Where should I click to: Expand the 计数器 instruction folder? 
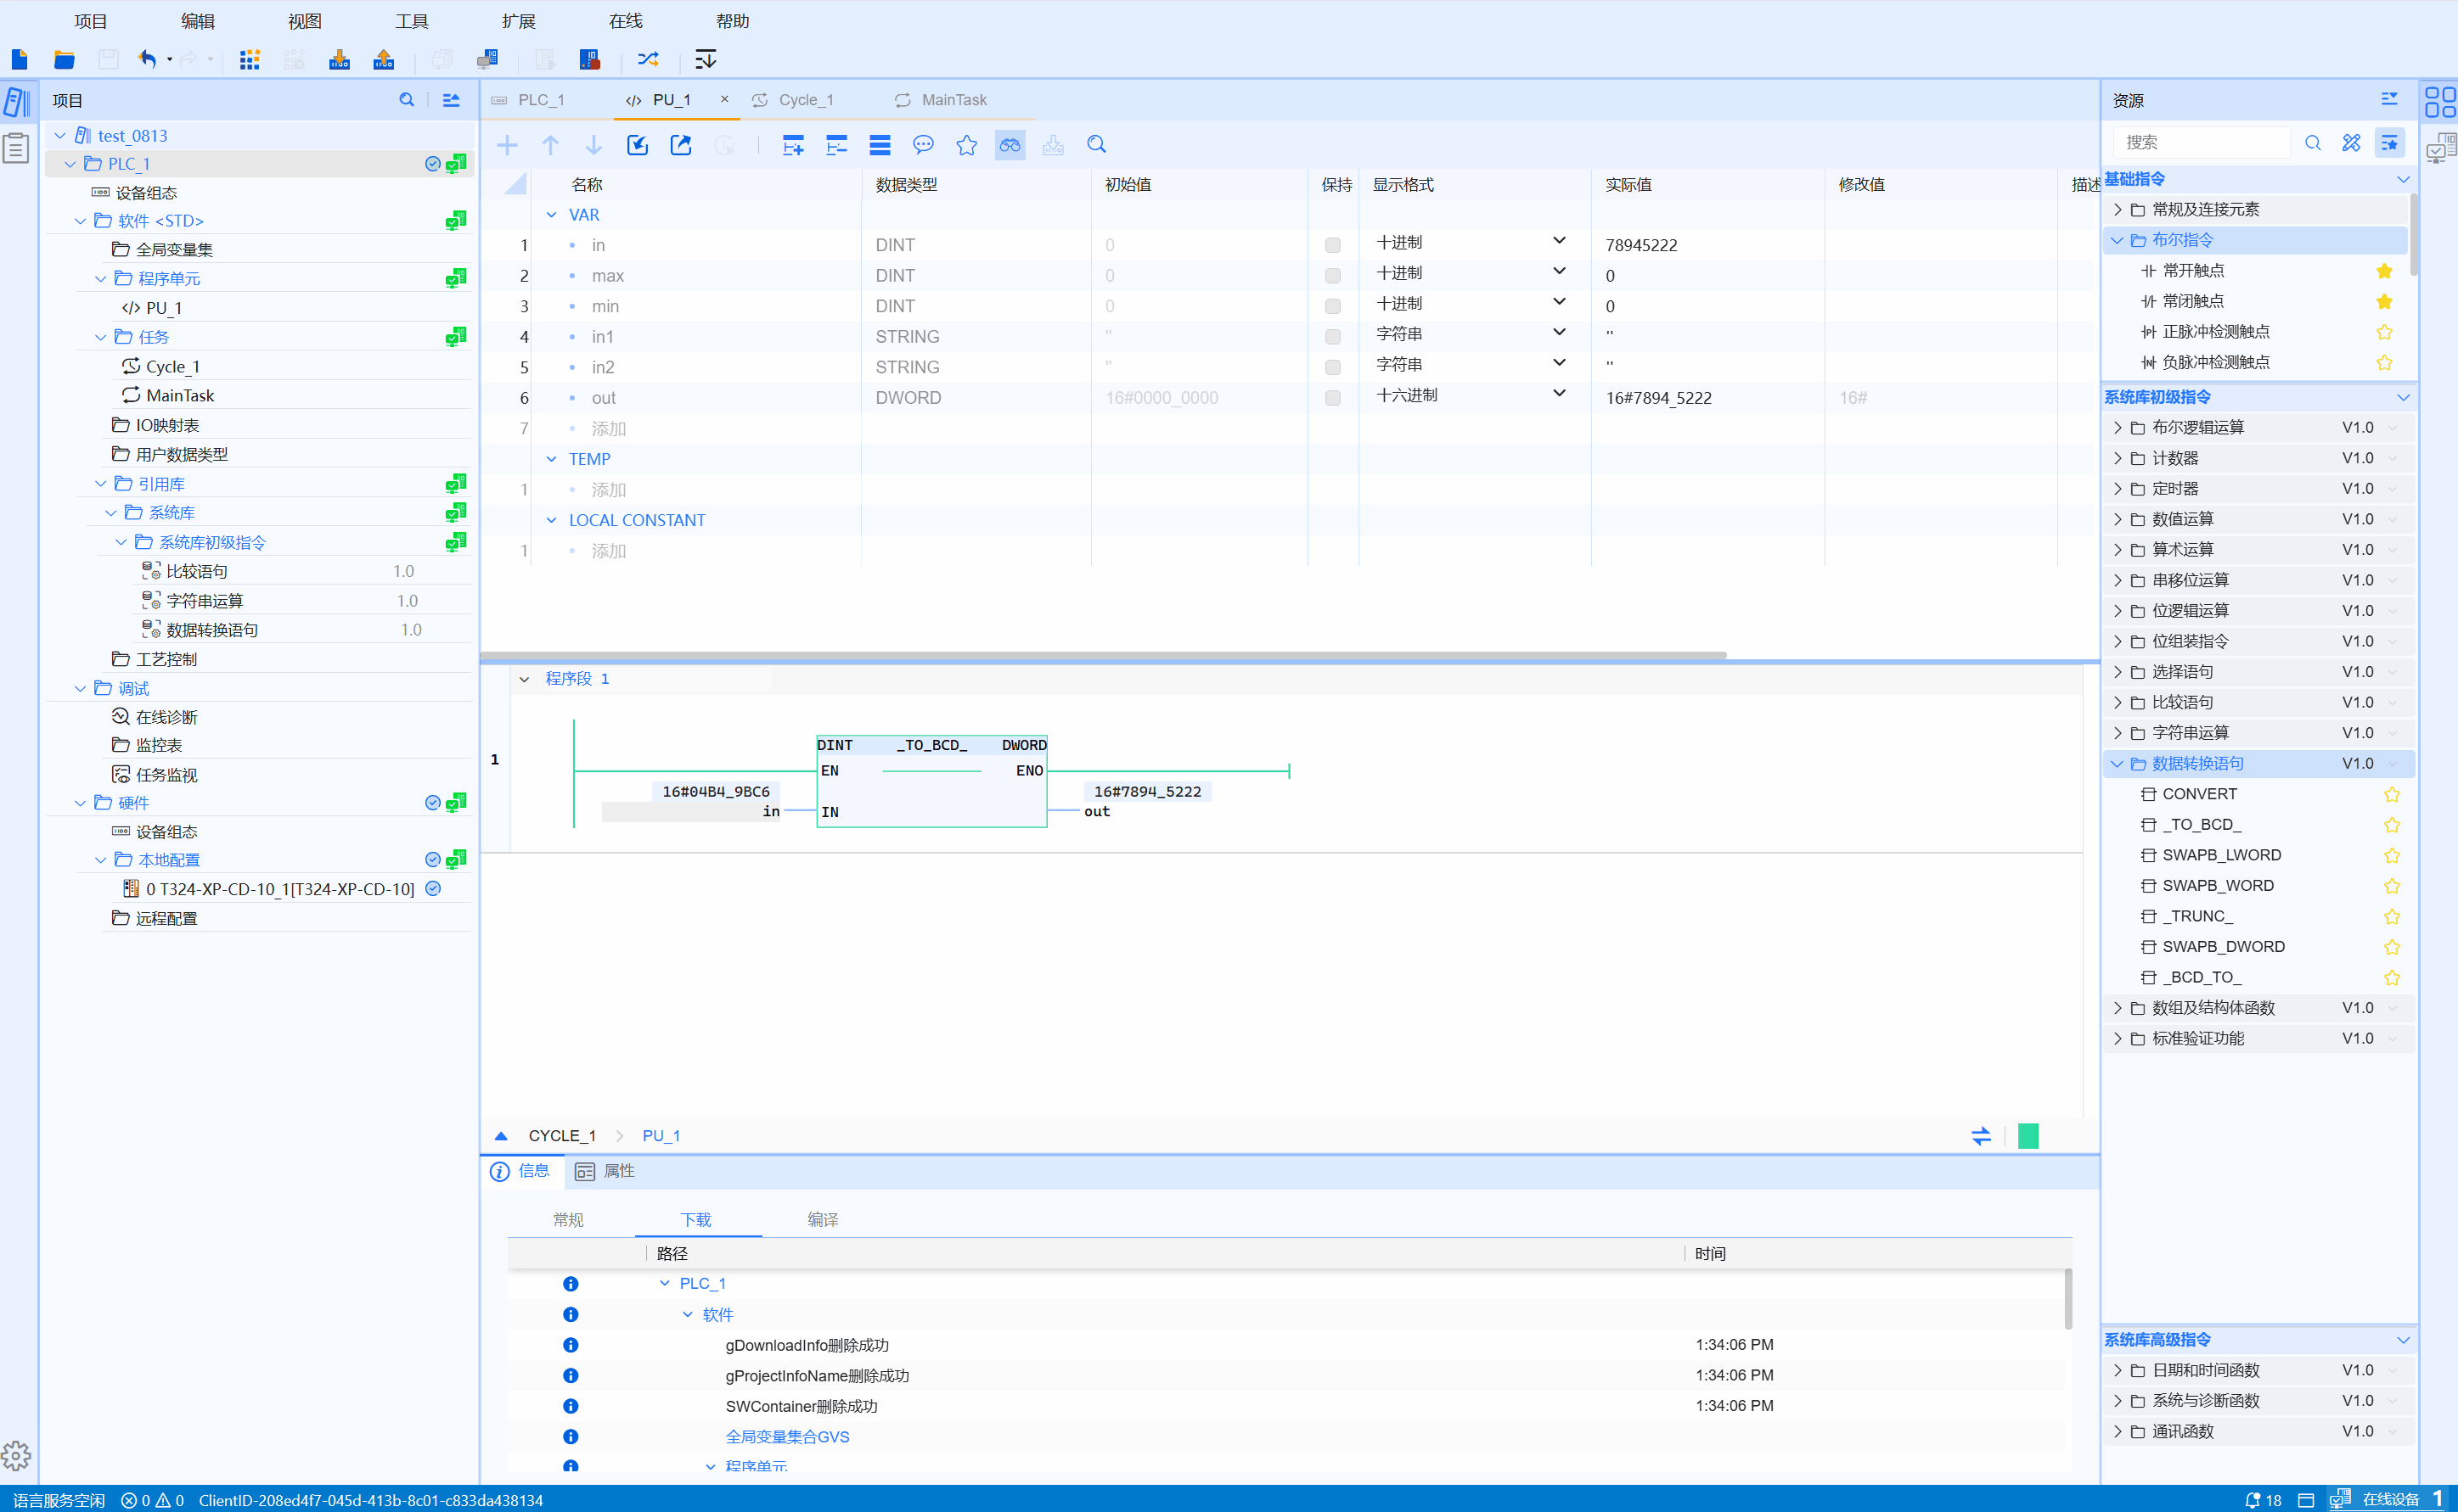pyautogui.click(x=2118, y=458)
